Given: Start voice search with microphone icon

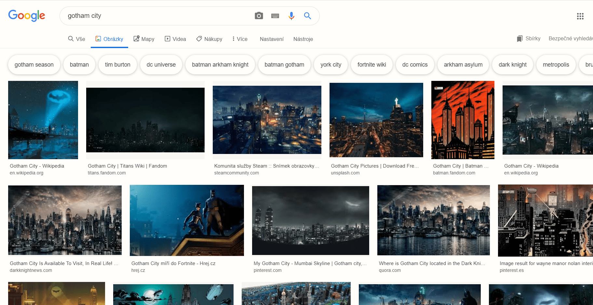Looking at the screenshot, I should pyautogui.click(x=291, y=16).
